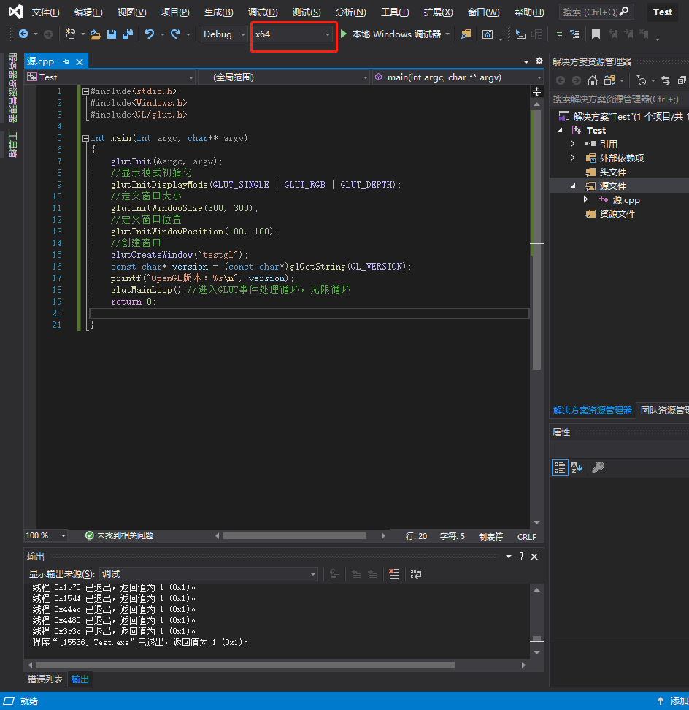Open the 服务器资源管理器 side tab
Viewport: 689px width, 710px height.
coord(12,88)
